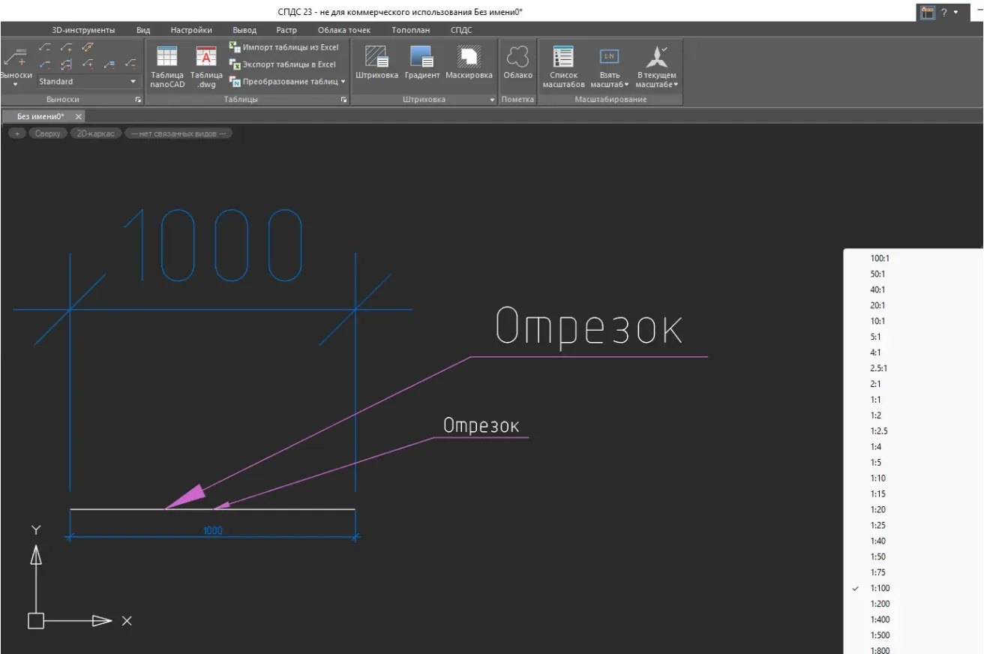Click Экспорт таблицы в Excel
This screenshot has width=984, height=654.
point(283,64)
